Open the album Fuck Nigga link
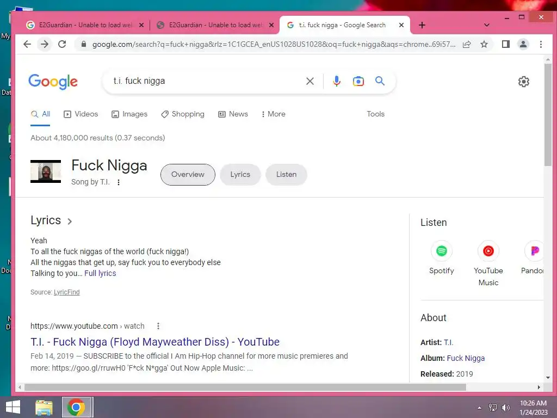 pos(466,358)
